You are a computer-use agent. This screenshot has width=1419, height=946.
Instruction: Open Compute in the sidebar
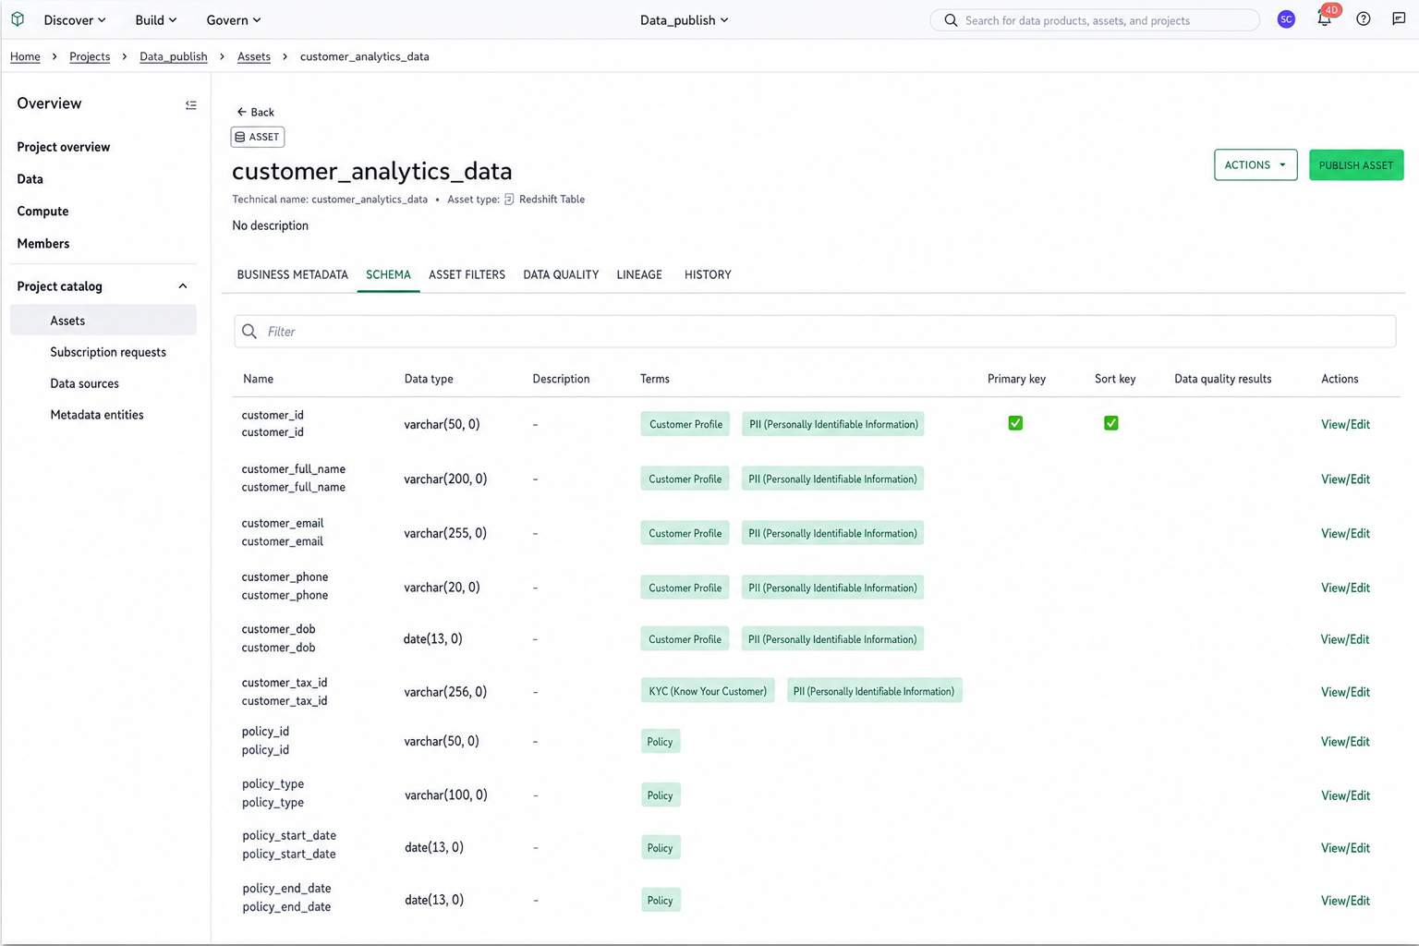pos(42,212)
